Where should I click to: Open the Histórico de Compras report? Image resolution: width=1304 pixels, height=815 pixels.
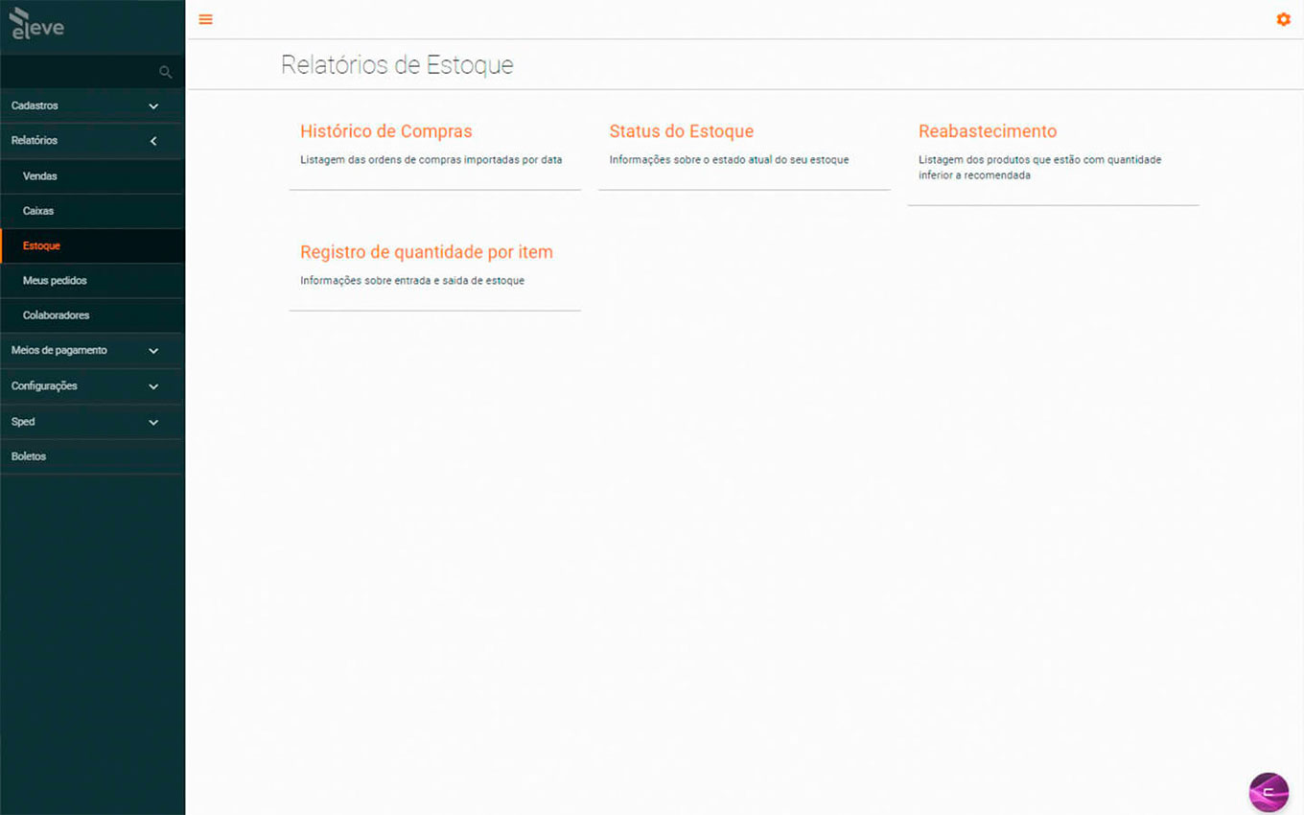point(386,132)
